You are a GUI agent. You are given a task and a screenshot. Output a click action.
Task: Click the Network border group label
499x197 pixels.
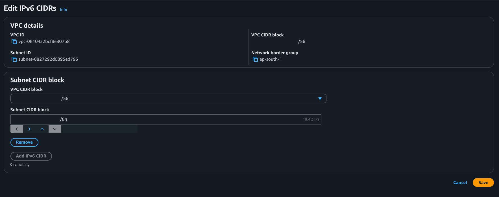tap(275, 53)
